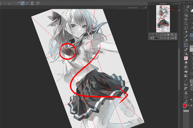Viewport: 193px width, 128px height.
Task: Select the Lasso selection tool
Action: point(186,28)
